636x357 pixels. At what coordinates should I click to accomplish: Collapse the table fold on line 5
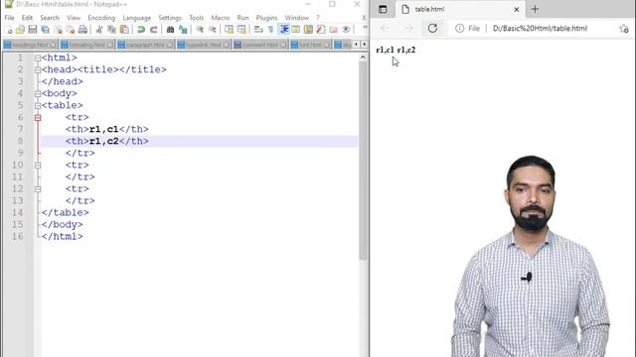tap(38, 106)
